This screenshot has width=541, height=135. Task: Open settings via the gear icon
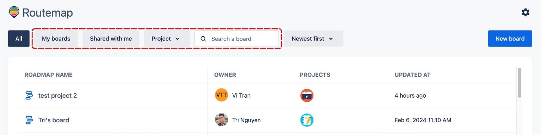(x=525, y=13)
